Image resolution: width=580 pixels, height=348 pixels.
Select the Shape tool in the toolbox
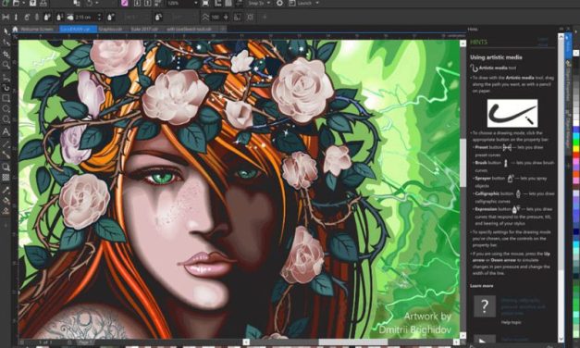point(6,43)
